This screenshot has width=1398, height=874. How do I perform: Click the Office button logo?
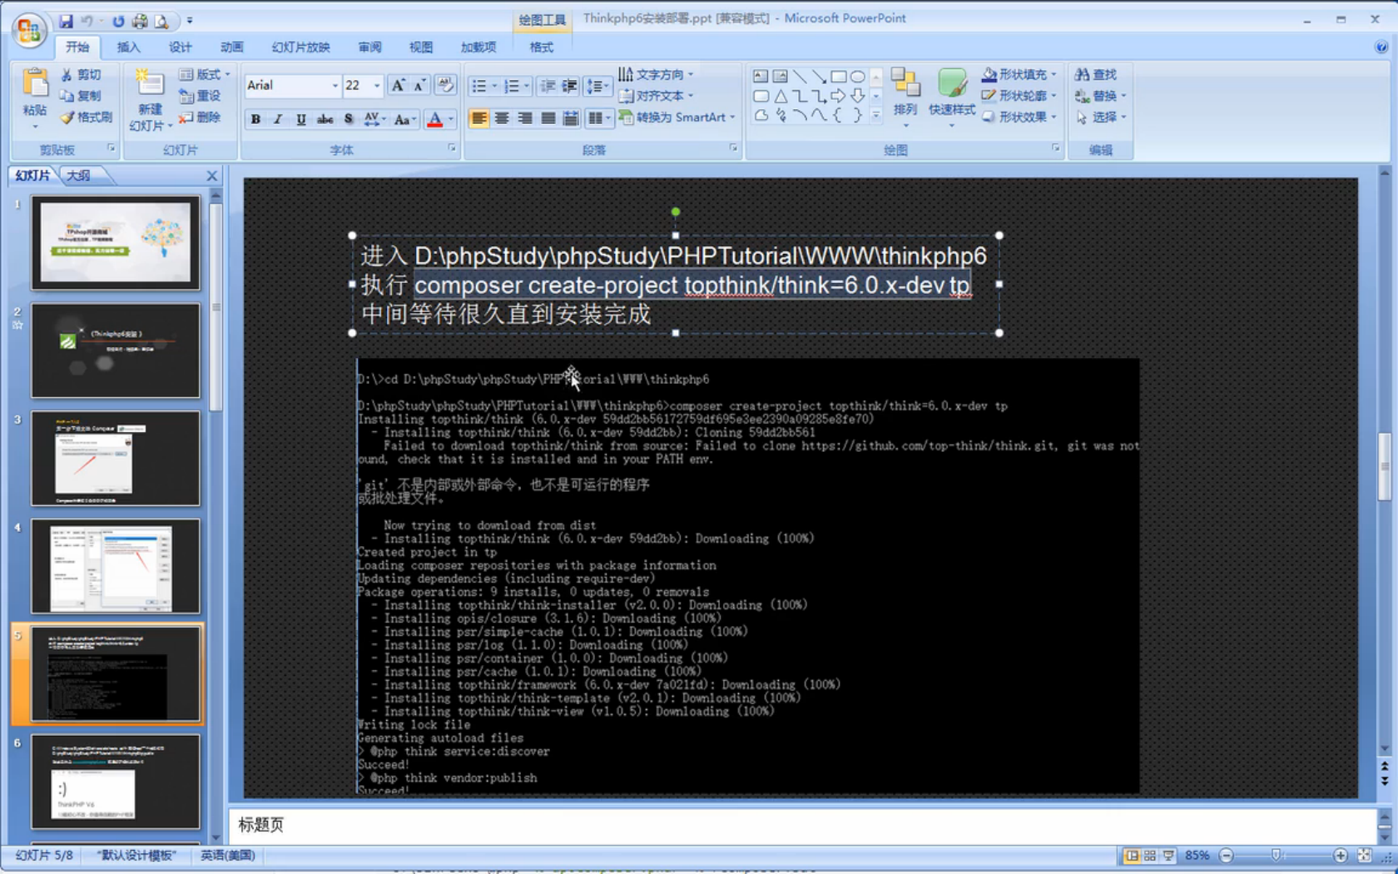click(29, 30)
